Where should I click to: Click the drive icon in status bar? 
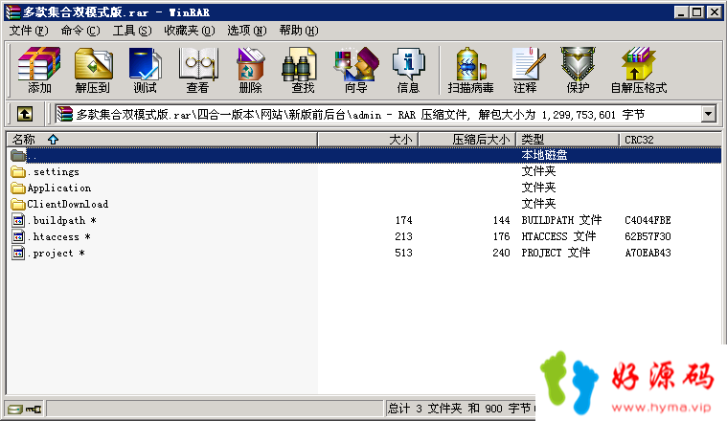click(14, 409)
